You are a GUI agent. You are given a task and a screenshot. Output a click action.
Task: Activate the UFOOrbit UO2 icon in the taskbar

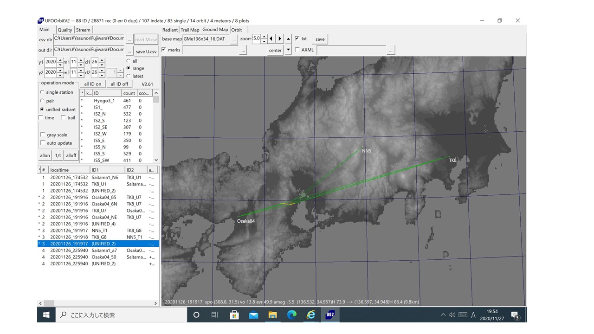(x=330, y=315)
